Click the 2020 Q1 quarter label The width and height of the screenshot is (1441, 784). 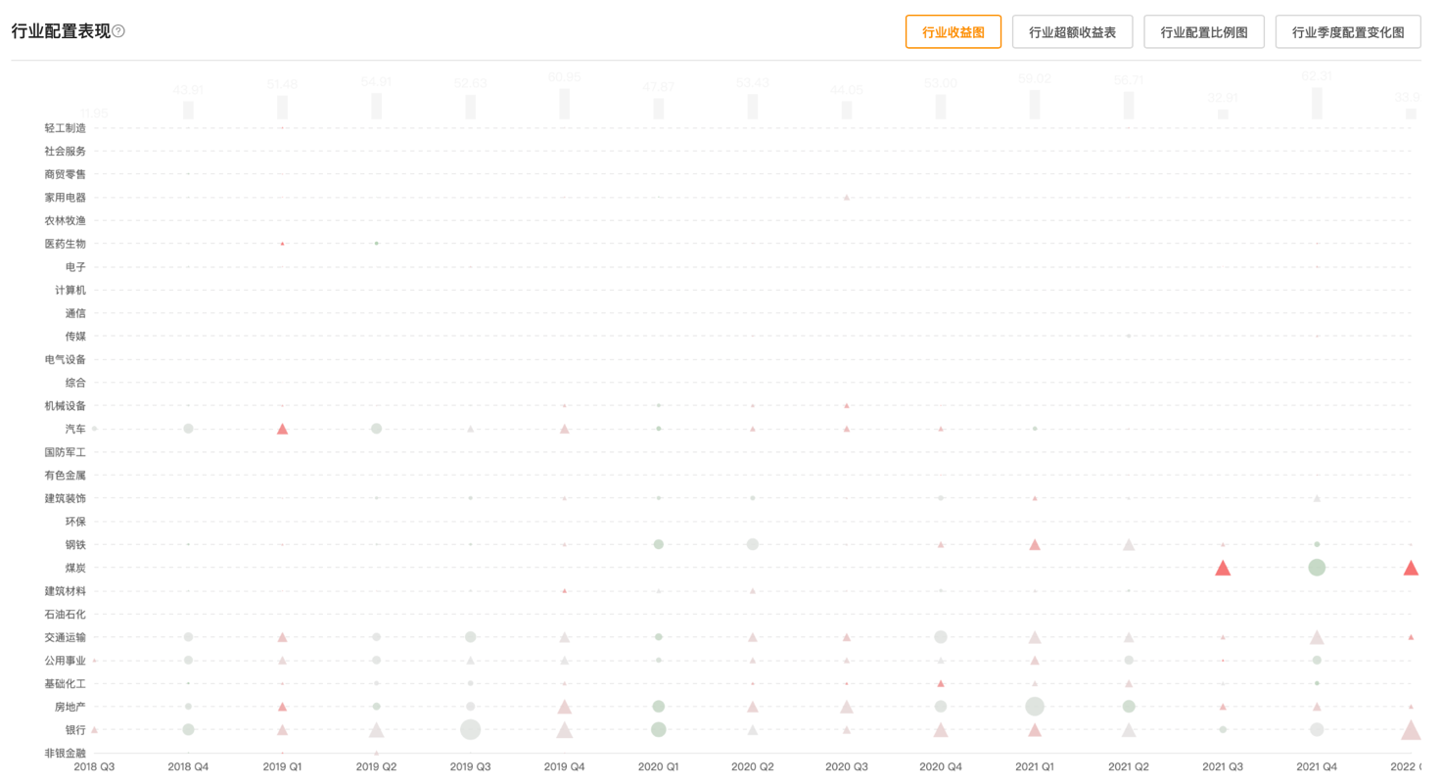click(659, 767)
